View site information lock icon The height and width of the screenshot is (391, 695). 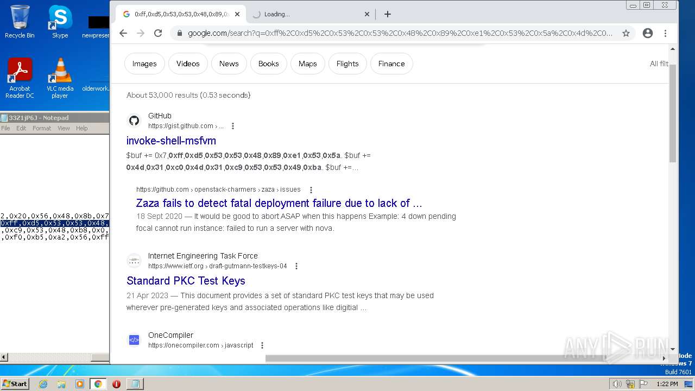click(x=179, y=33)
